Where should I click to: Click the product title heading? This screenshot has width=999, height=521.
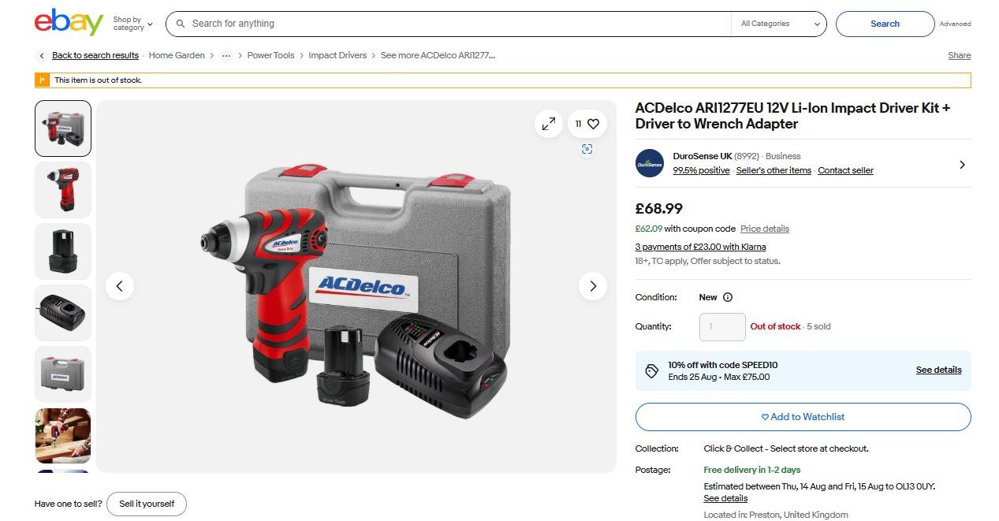point(792,116)
